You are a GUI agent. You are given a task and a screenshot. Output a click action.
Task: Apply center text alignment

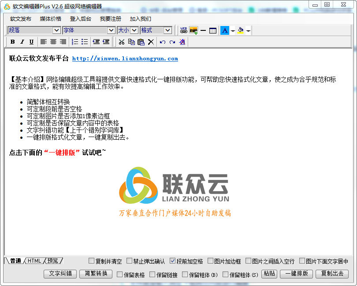pos(53,42)
